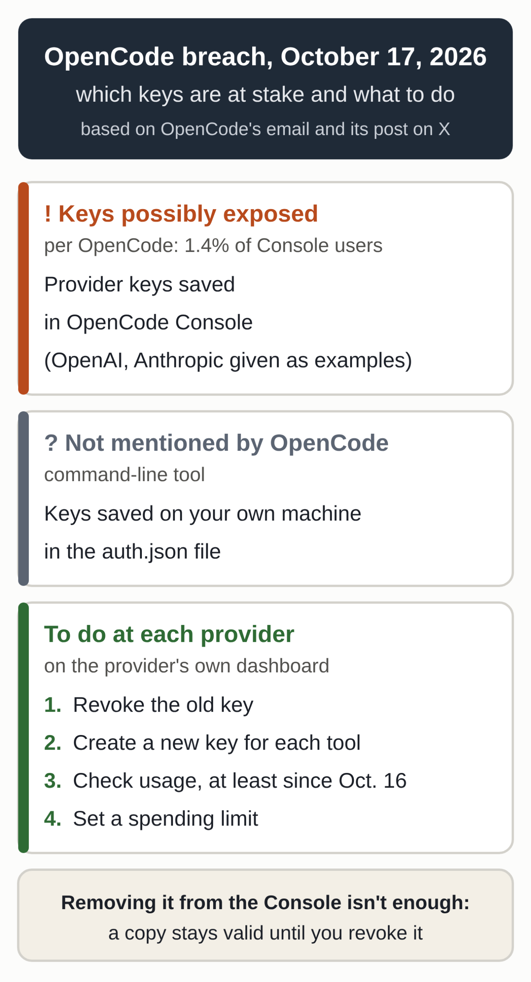Click subtitle "which keys are at stake and what to do"

click(265, 94)
